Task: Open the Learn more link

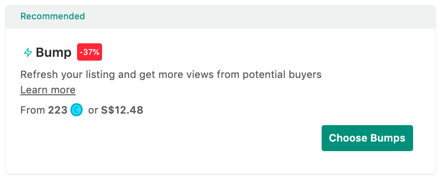Action: coord(48,90)
